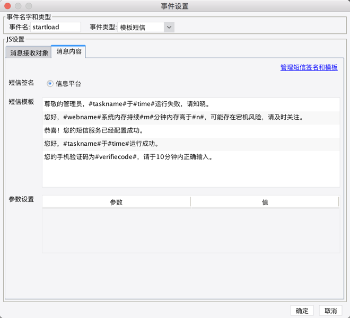Close the 事件设置 window with red button
This screenshot has height=318, width=350.
pyautogui.click(x=7, y=6)
